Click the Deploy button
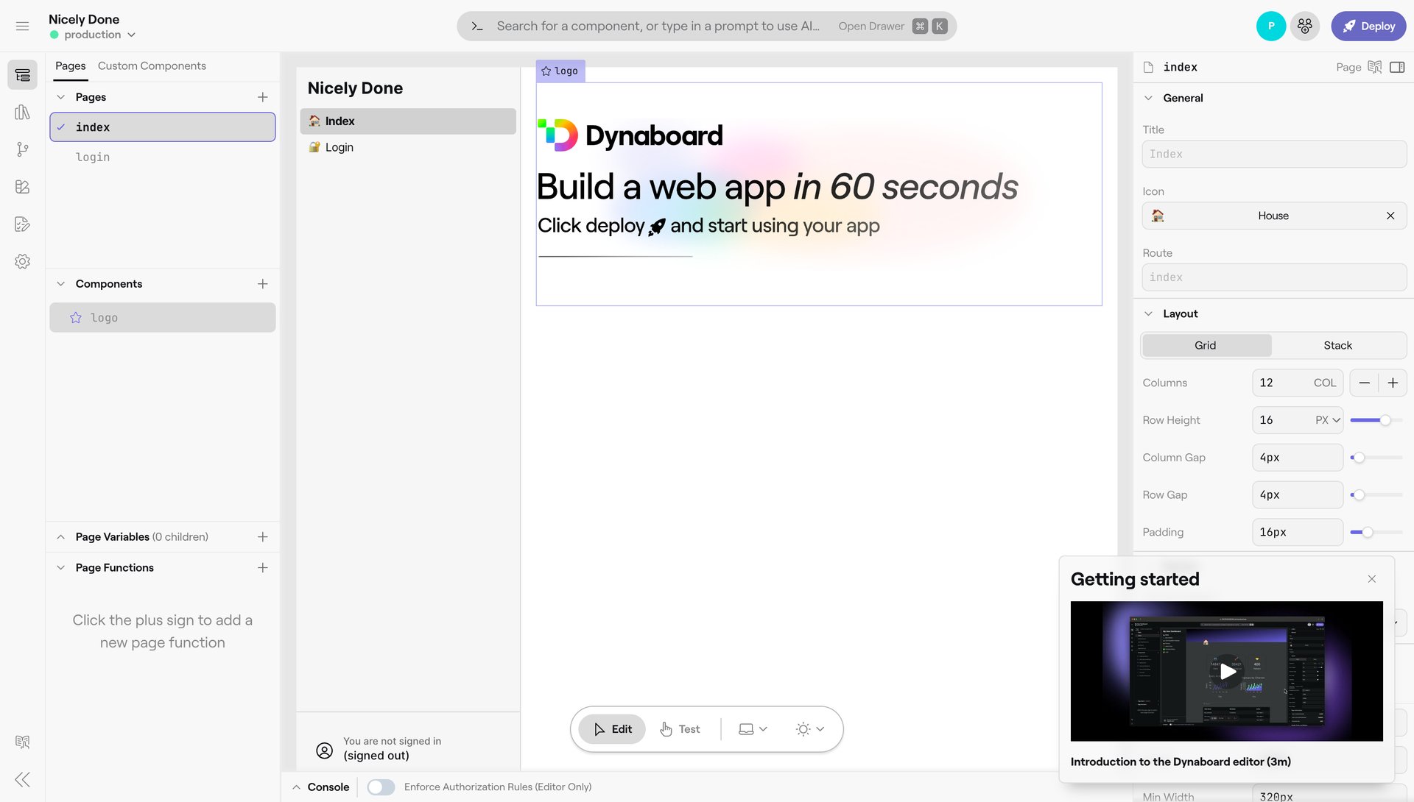This screenshot has height=802, width=1414. pyautogui.click(x=1368, y=26)
